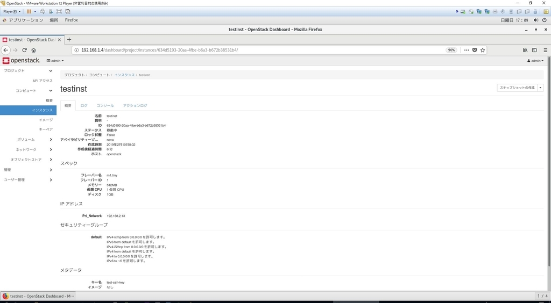Image resolution: width=551 pixels, height=303 pixels.
Task: Open 概要 under コンピュート sidebar
Action: (49, 100)
